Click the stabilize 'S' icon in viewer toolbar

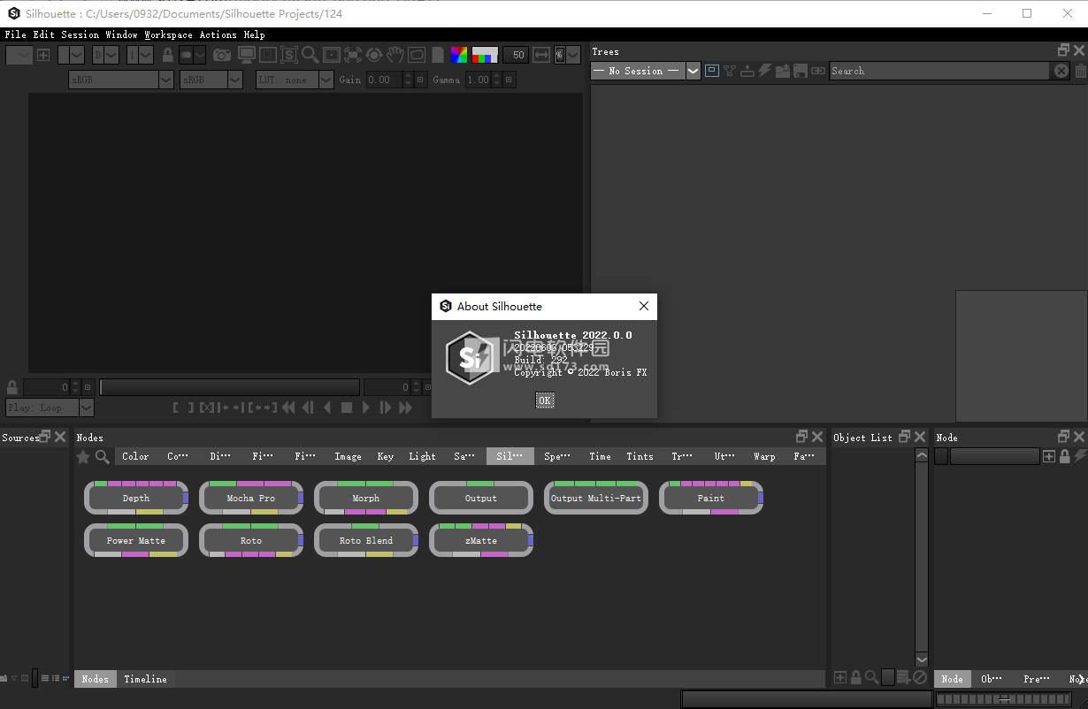(x=289, y=55)
